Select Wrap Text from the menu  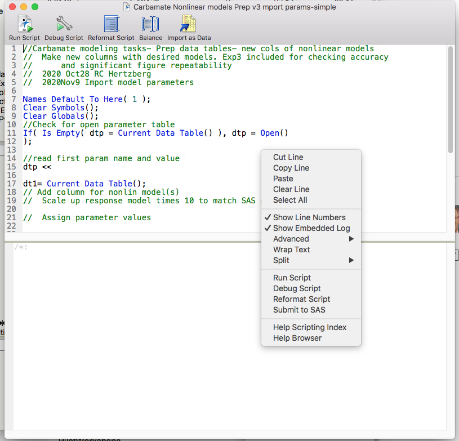pos(291,250)
